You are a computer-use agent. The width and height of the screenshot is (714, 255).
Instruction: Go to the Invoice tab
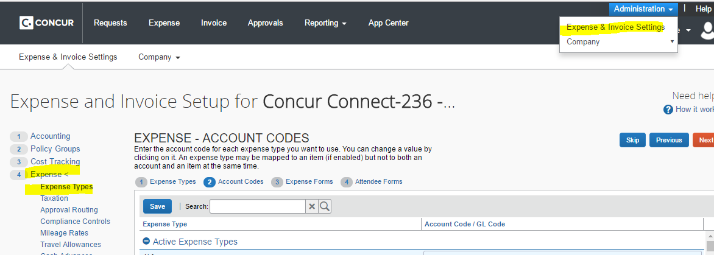pyautogui.click(x=214, y=23)
